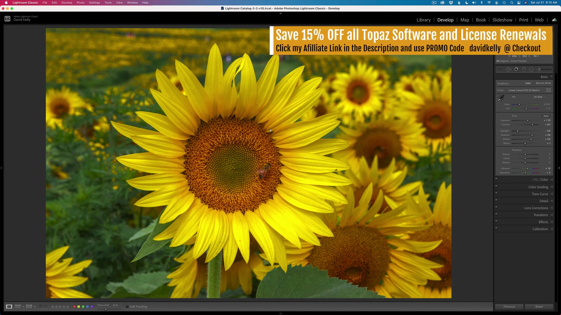Pick the White Balance eyedropper tool
This screenshot has height=315, width=561.
501,98
